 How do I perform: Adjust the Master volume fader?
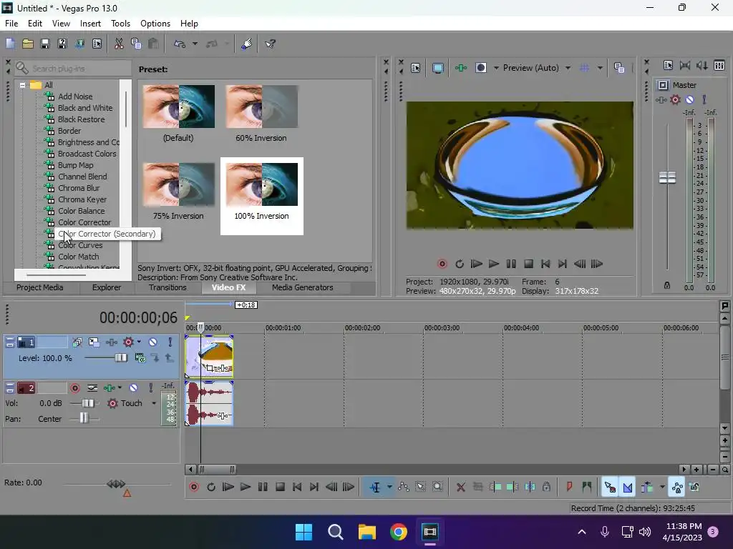[x=667, y=177]
